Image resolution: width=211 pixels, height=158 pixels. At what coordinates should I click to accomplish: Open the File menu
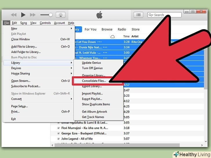coord(6,23)
